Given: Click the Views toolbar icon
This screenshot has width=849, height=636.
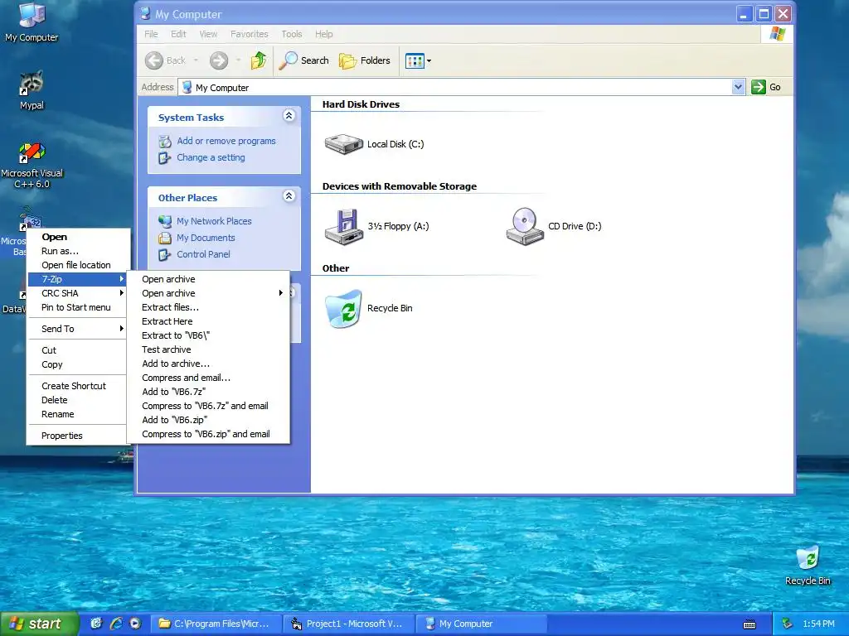Looking at the screenshot, I should coord(415,61).
